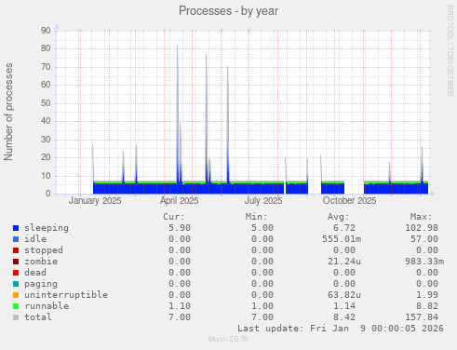Image resolution: width=457 pixels, height=350 pixels.
Task: Click the gray total legend swatch
Action: tap(16, 317)
